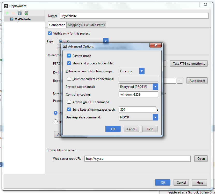This screenshot has height=194, width=215.
Task: Select the second unselected radio button behind the dialog
Action: click(x=55, y=121)
